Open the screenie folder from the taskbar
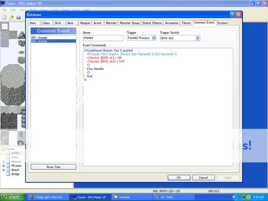This screenshot has width=268, height=201. [126, 197]
